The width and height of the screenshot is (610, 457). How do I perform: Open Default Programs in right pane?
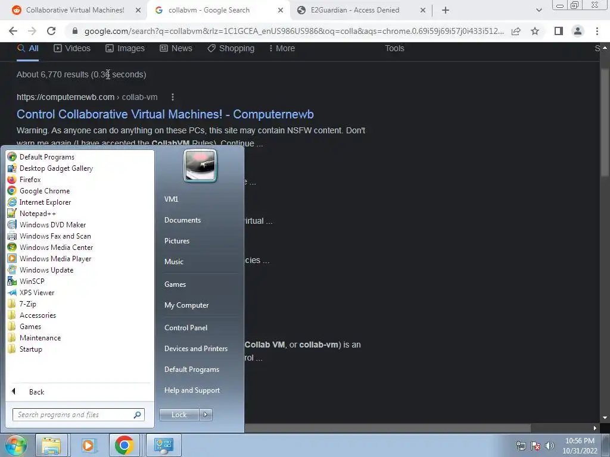(191, 370)
